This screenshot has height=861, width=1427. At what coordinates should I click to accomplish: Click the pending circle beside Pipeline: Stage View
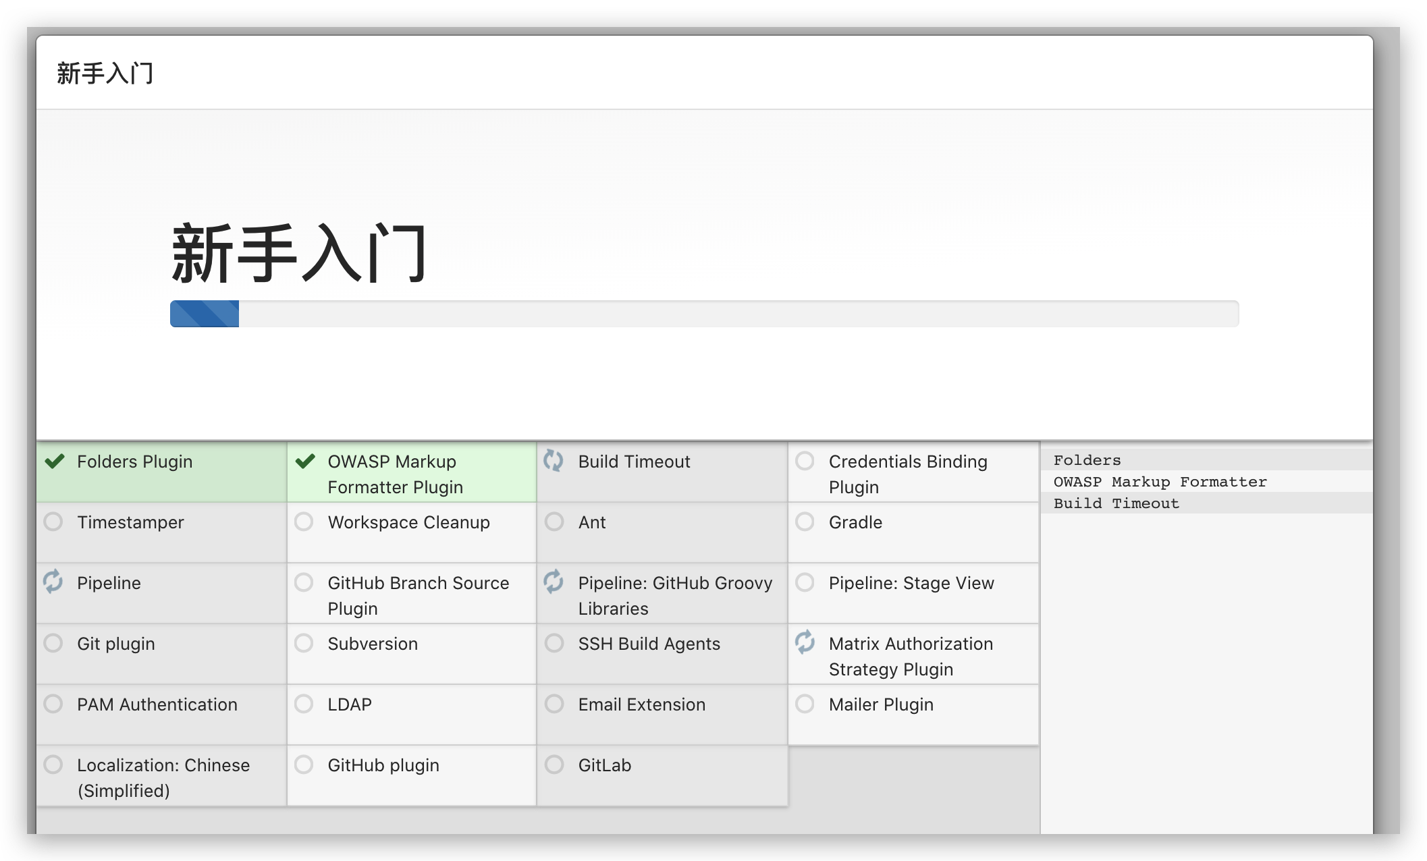coord(805,582)
